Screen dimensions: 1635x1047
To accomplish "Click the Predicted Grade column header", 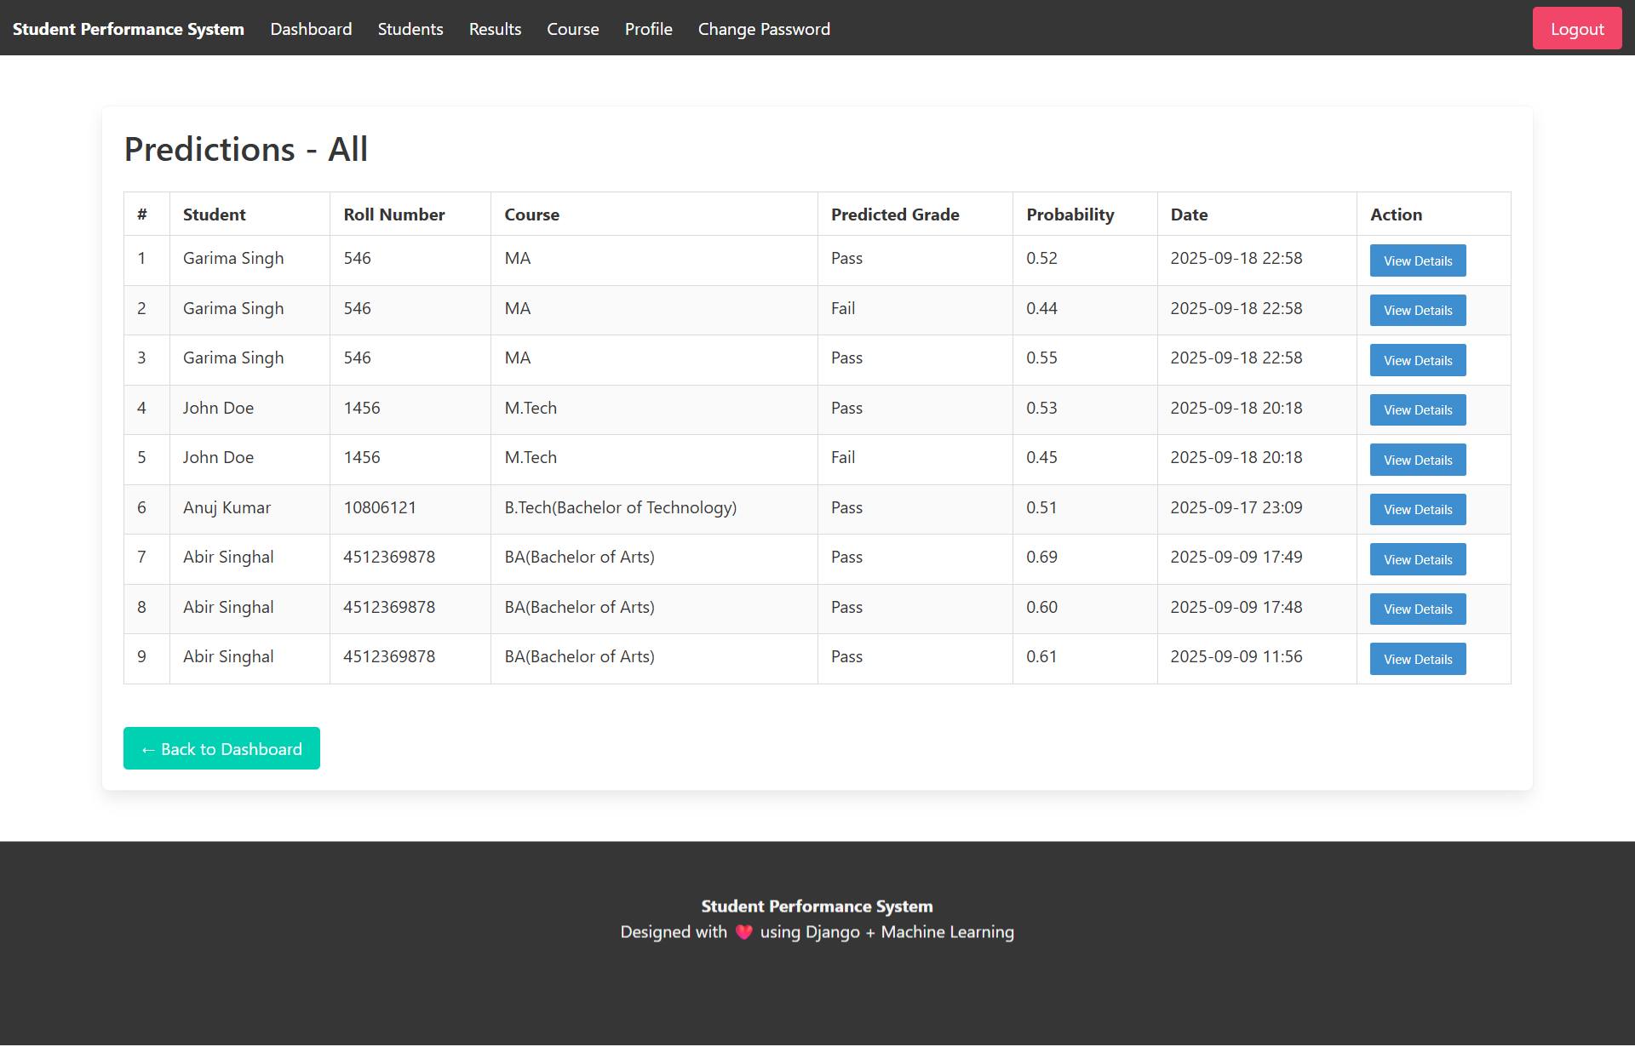I will pyautogui.click(x=895, y=215).
